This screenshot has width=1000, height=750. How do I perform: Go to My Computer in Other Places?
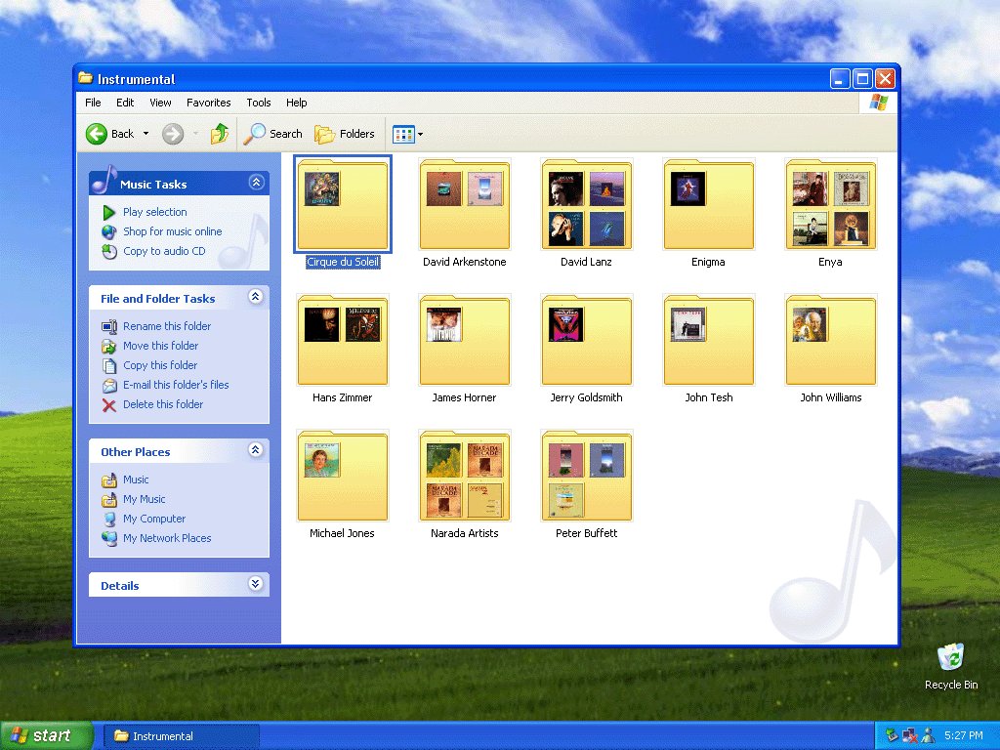coord(154,519)
